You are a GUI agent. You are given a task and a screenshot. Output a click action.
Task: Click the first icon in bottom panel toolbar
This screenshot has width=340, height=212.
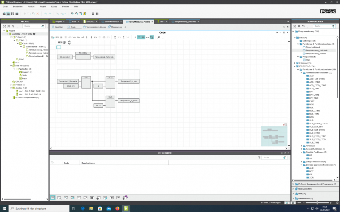53,197
